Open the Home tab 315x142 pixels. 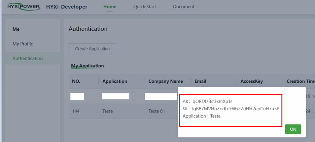(x=110, y=6)
